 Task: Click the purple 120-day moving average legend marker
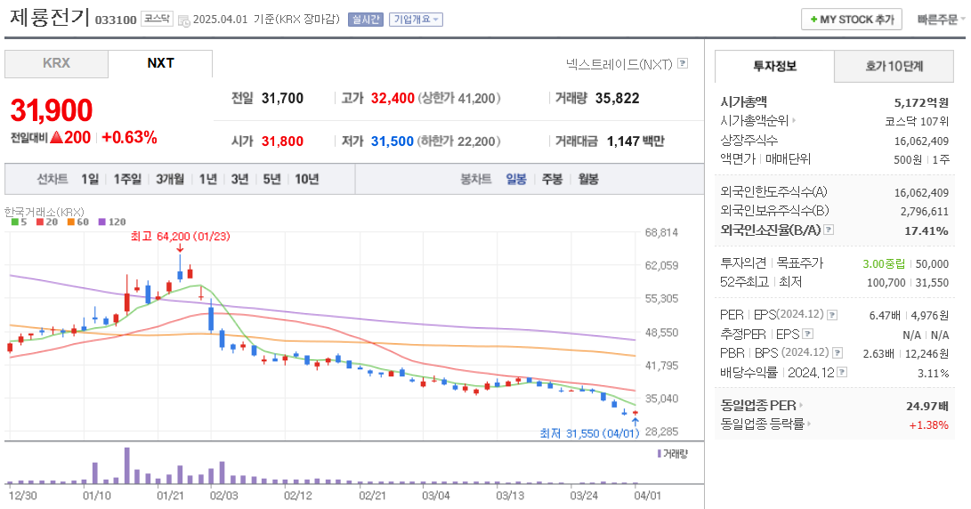(102, 222)
